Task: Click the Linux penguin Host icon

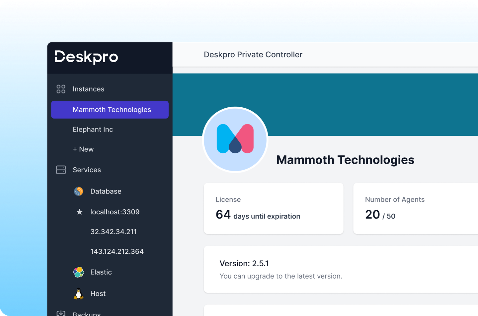Action: point(78,293)
